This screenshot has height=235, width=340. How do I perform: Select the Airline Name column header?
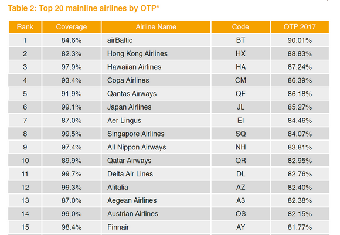pos(156,27)
